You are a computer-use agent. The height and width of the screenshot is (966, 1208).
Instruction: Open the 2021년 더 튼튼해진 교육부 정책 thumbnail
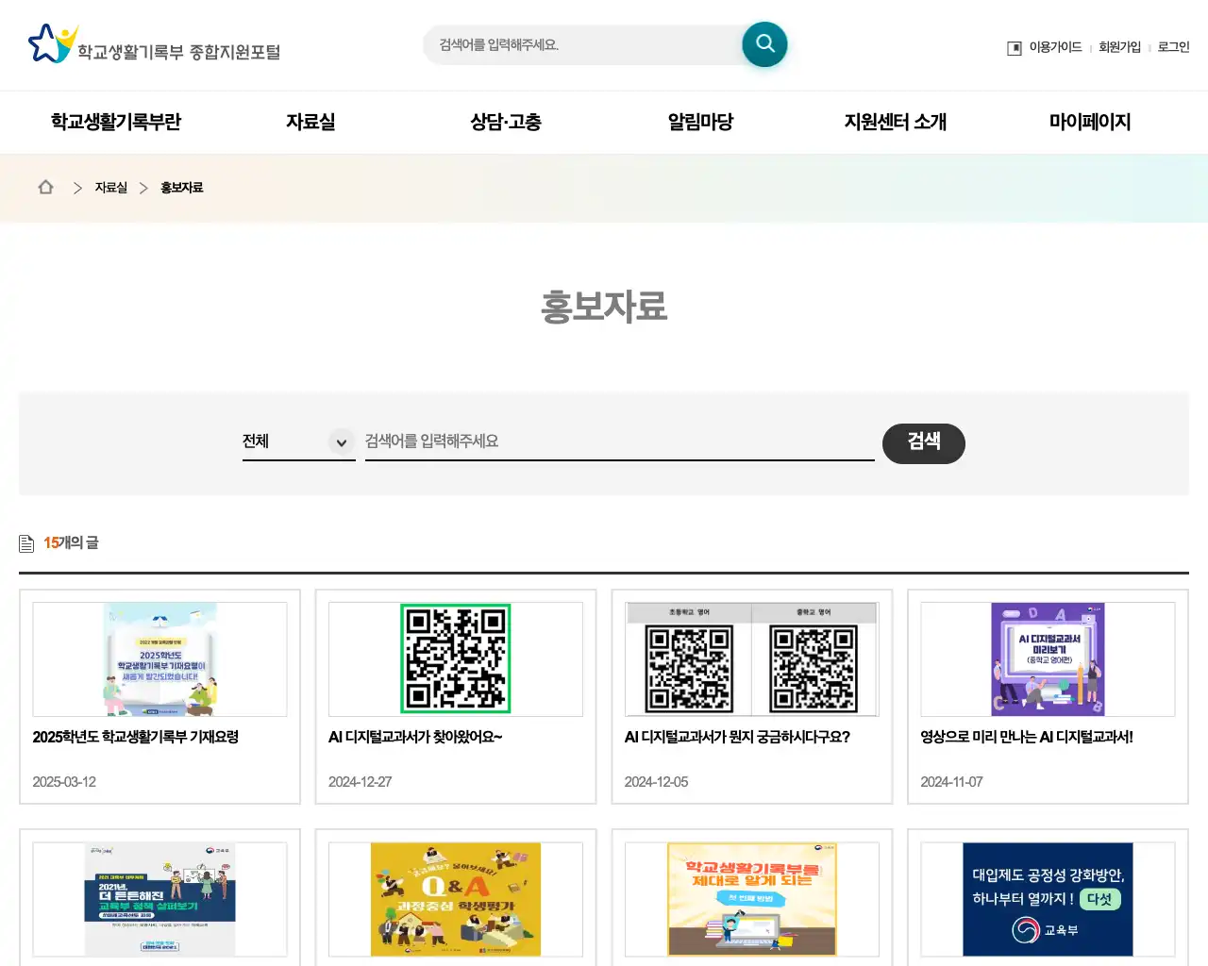(x=159, y=899)
